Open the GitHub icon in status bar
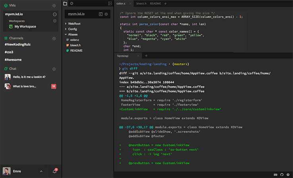Viewport: 293px width, 178px height. click(282, 174)
